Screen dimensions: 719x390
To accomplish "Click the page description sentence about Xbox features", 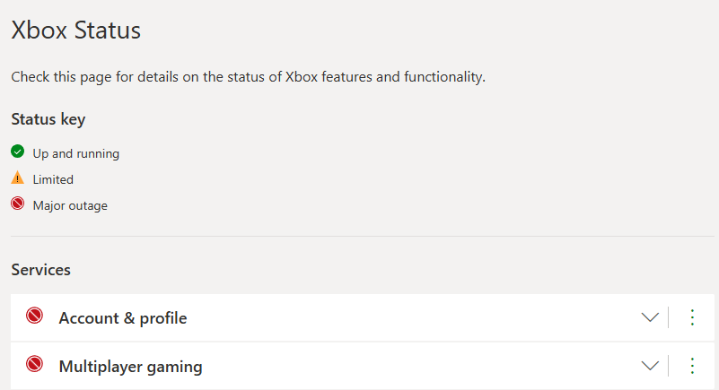I will point(248,77).
